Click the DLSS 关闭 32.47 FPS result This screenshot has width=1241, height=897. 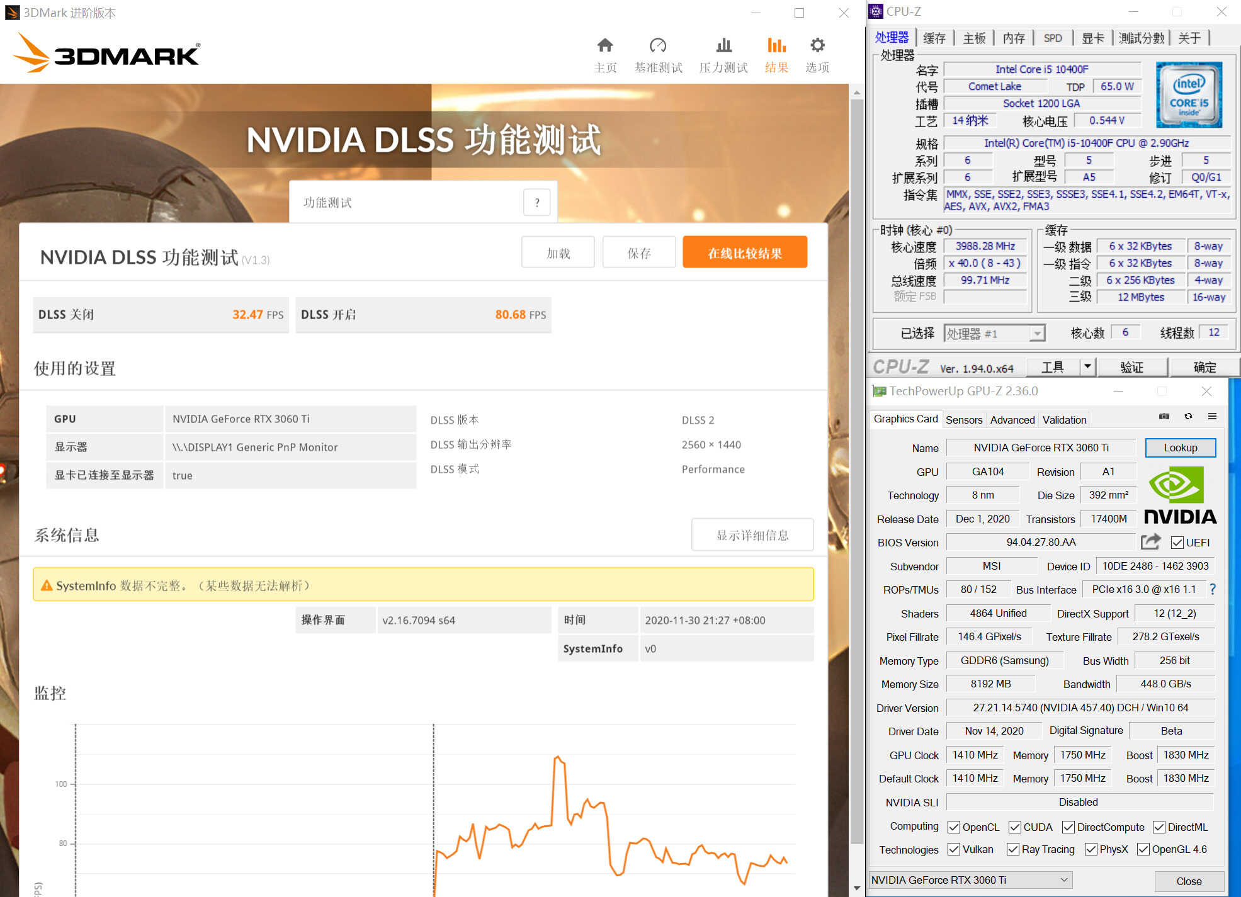click(161, 315)
